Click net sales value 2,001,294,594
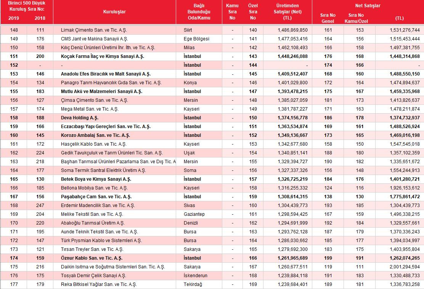This screenshot has width=424, height=289. click(405, 267)
